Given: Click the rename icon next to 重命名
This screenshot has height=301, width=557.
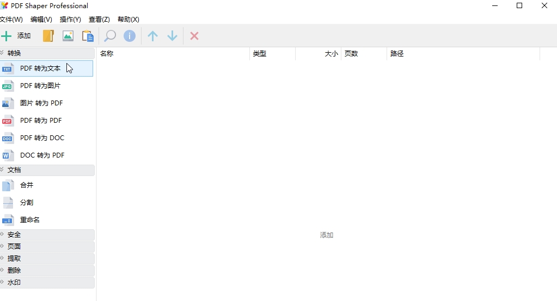Looking at the screenshot, I should click(8, 220).
